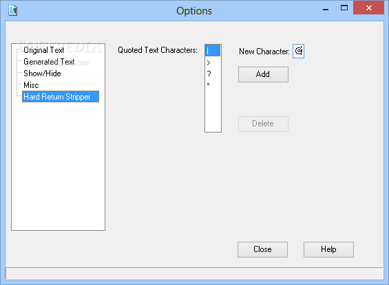Click the document app icon in title bar

click(x=12, y=10)
